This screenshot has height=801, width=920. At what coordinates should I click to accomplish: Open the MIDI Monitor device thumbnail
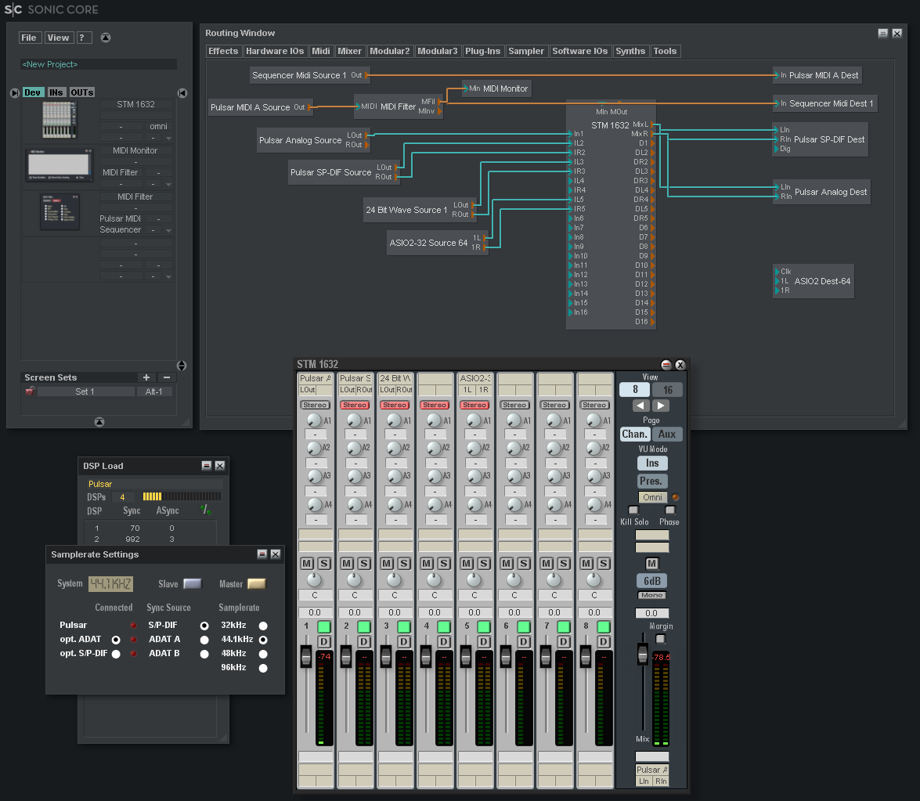pyautogui.click(x=60, y=164)
